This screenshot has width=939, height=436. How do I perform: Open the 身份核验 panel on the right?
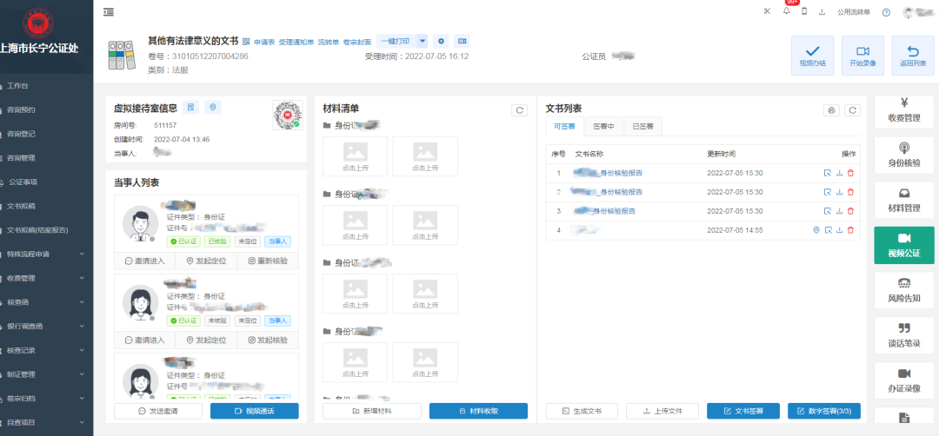(903, 155)
